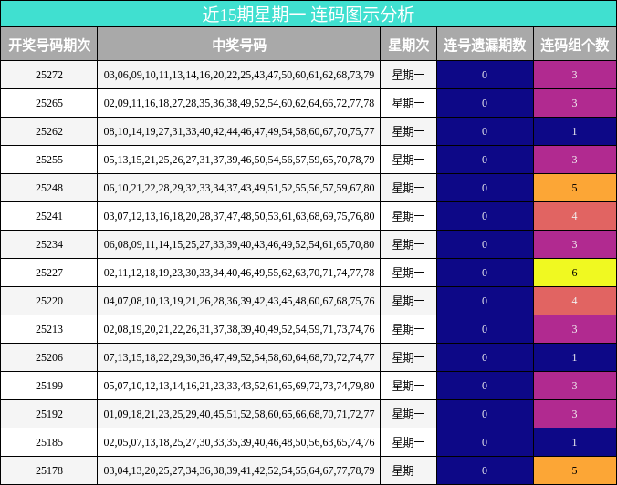Click the purple 3 cell in row 25272

pos(575,75)
